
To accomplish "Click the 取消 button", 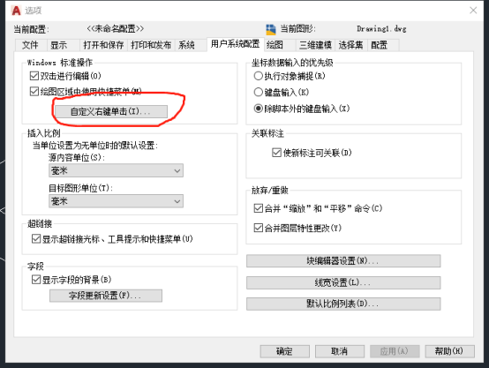I will tap(340, 351).
